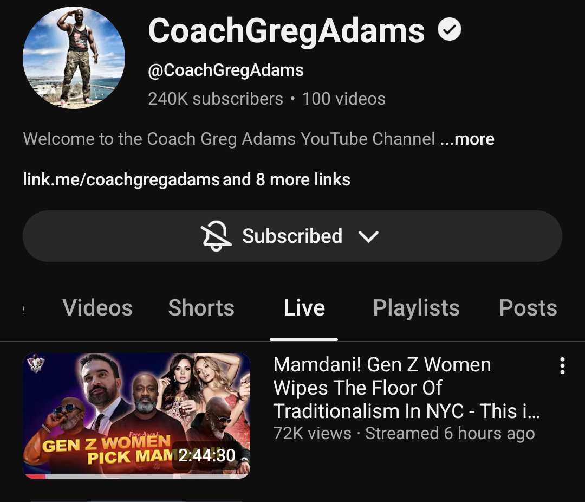Switch to the Videos tab

[x=97, y=308]
